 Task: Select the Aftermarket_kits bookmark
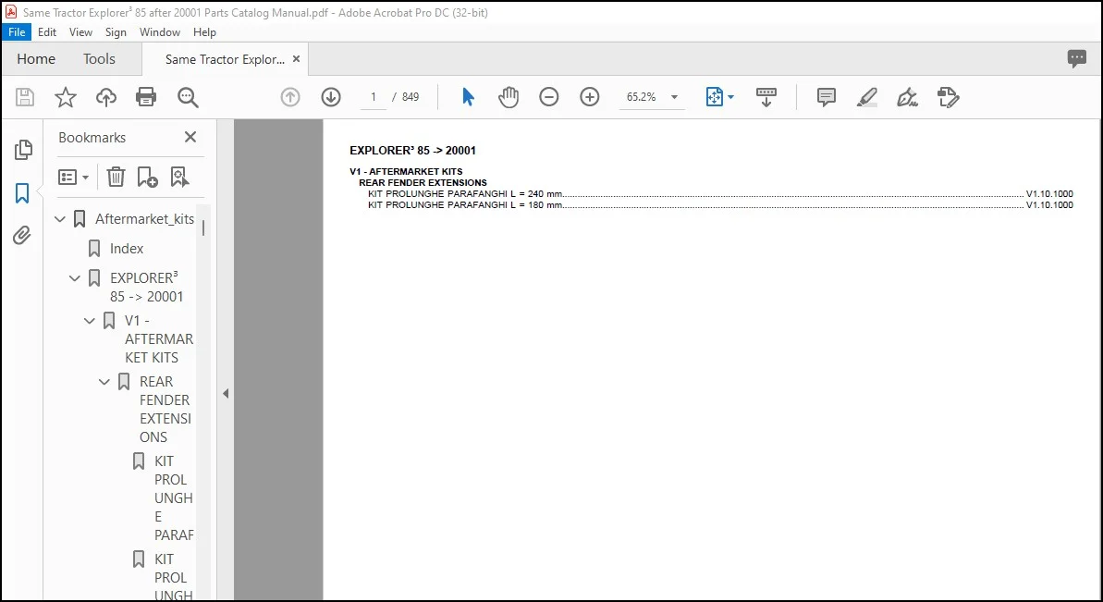coord(144,219)
